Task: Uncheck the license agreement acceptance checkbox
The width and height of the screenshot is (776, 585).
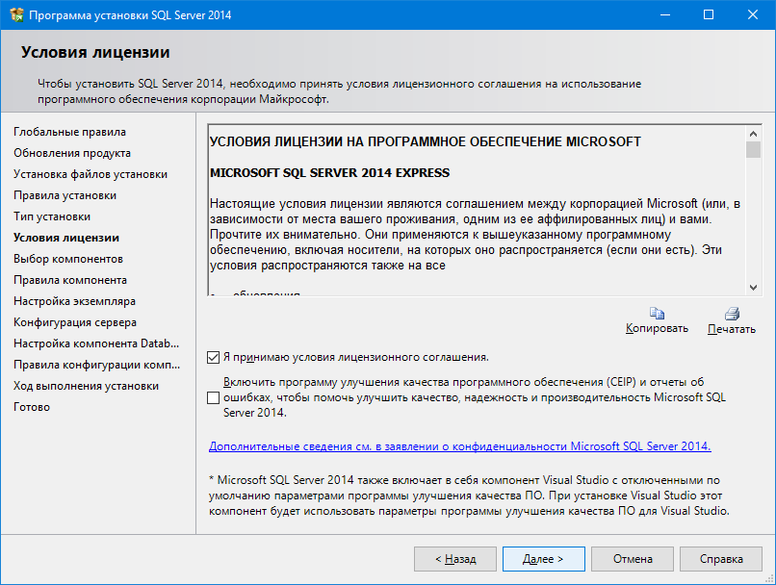Action: point(213,357)
